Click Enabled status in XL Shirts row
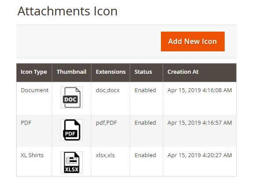Viewport: 255px width, 187px height. [x=145, y=155]
